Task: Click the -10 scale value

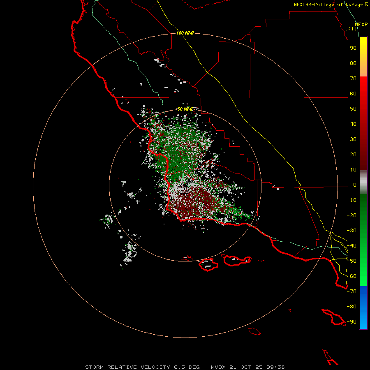Action: [351, 200]
